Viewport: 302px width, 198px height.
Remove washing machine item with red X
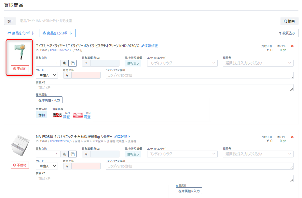292,137
